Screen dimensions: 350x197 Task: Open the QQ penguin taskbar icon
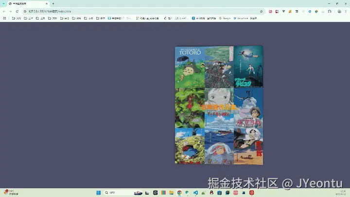point(211,193)
